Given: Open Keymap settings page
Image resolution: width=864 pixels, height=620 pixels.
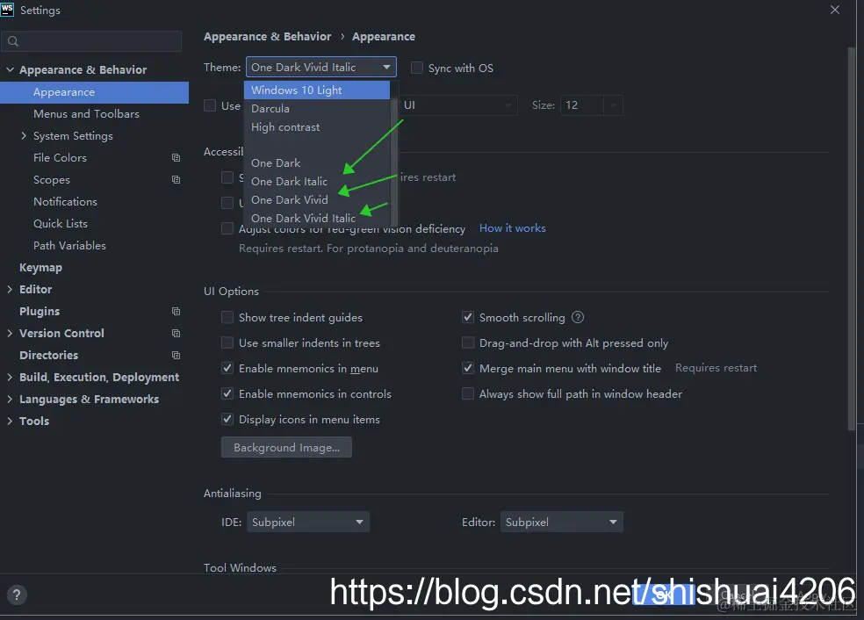Looking at the screenshot, I should point(40,267).
